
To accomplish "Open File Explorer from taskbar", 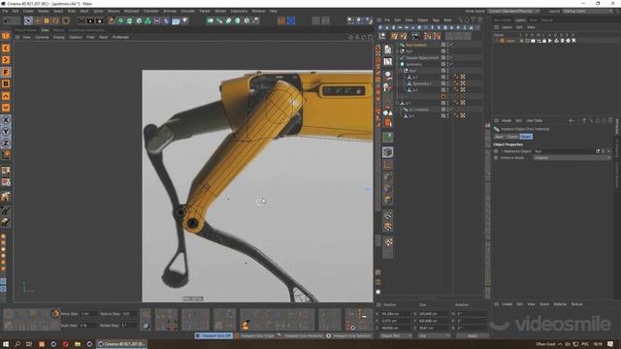I will click(78, 344).
